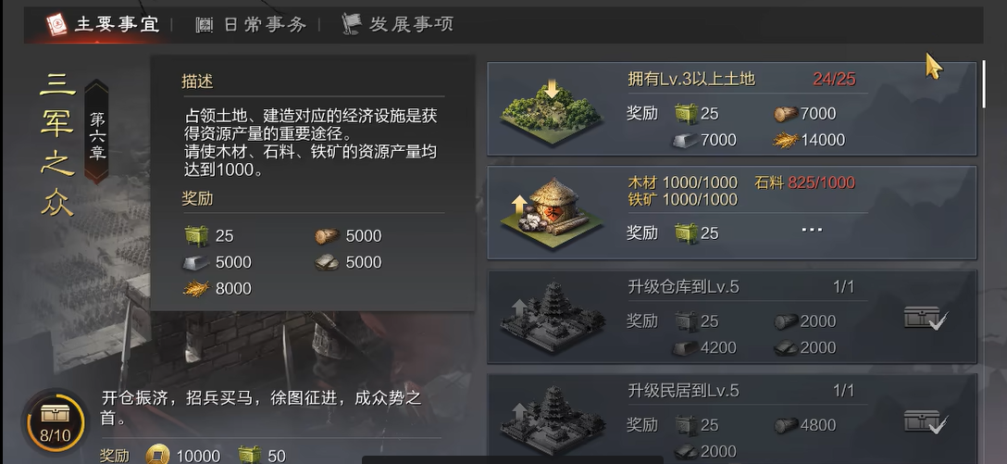Select the Lv.3 land forest tile icon
The width and height of the screenshot is (1007, 464).
(551, 111)
